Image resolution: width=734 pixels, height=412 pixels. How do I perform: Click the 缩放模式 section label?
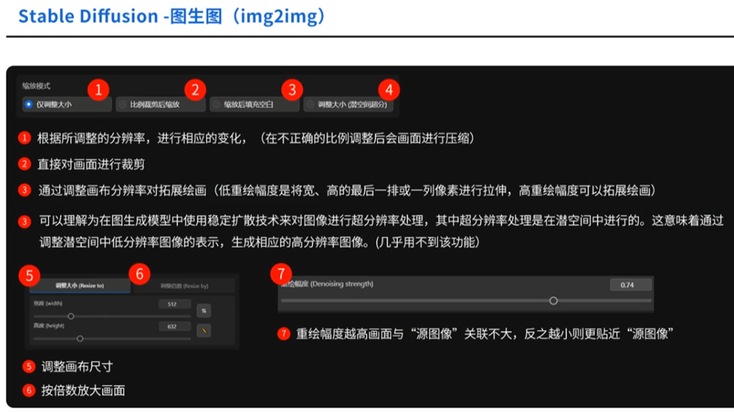[x=36, y=86]
